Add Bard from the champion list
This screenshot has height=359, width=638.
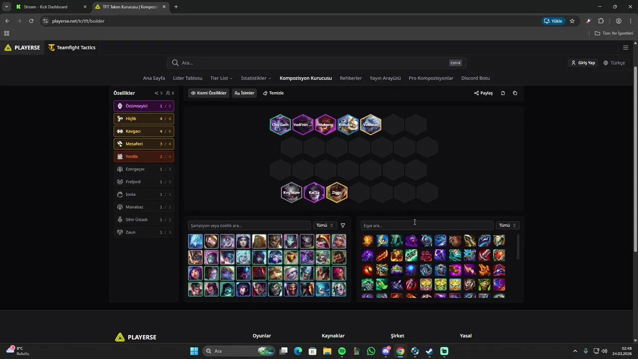(291, 257)
